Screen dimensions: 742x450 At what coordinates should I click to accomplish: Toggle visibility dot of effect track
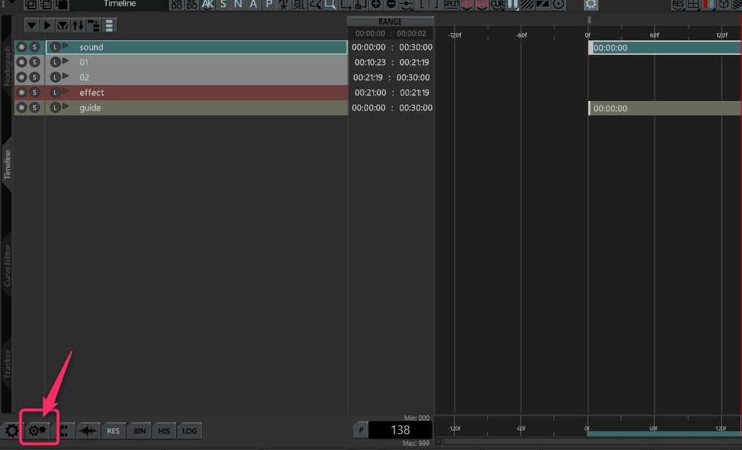pyautogui.click(x=22, y=92)
